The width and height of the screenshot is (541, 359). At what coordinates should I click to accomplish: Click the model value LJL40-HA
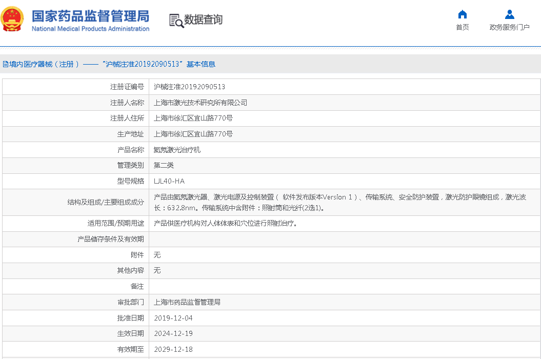pyautogui.click(x=169, y=181)
